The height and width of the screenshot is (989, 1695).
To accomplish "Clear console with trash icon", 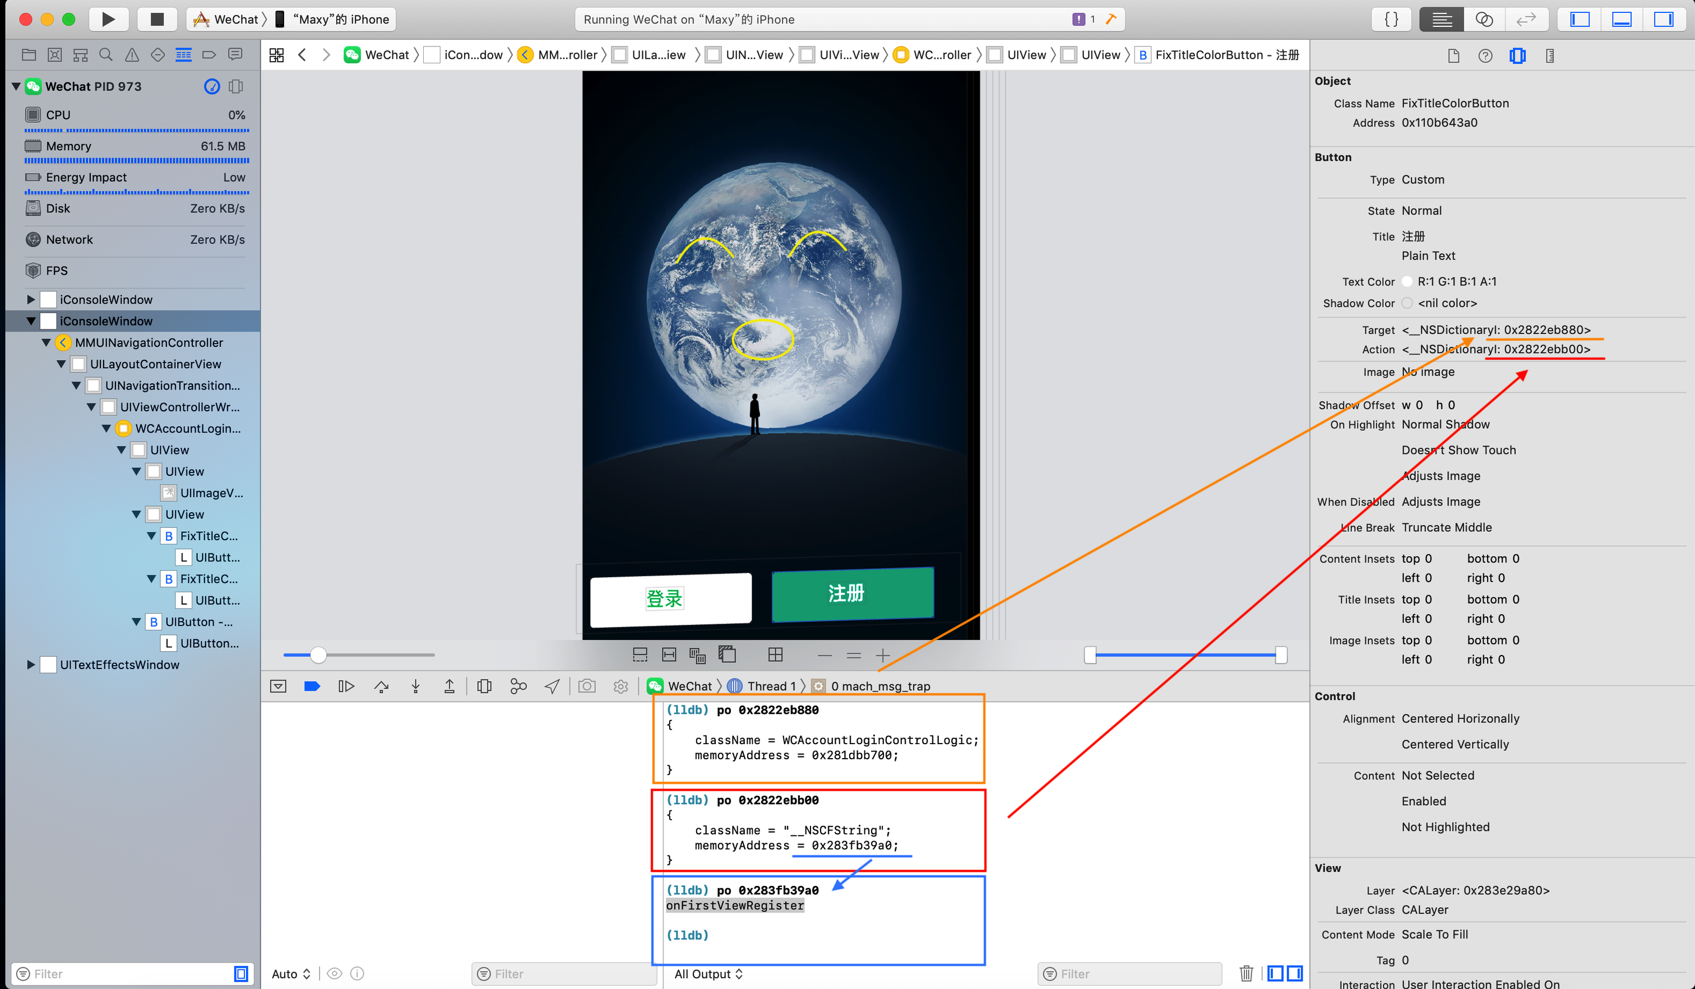I will click(x=1245, y=973).
